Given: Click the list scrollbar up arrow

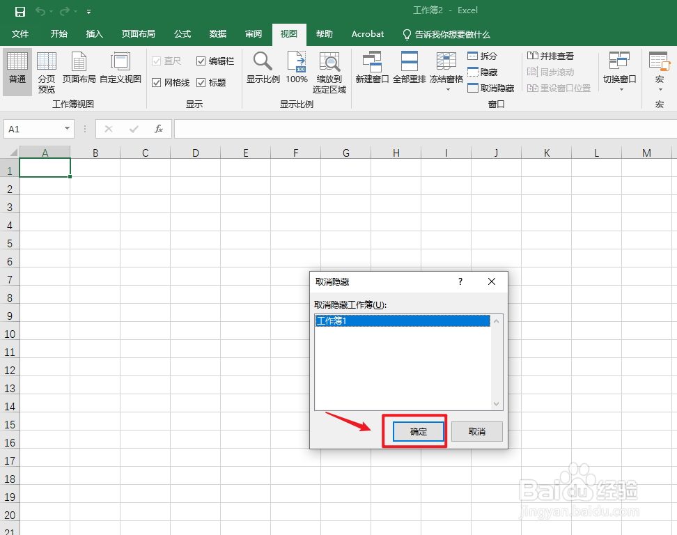Looking at the screenshot, I should click(x=497, y=321).
